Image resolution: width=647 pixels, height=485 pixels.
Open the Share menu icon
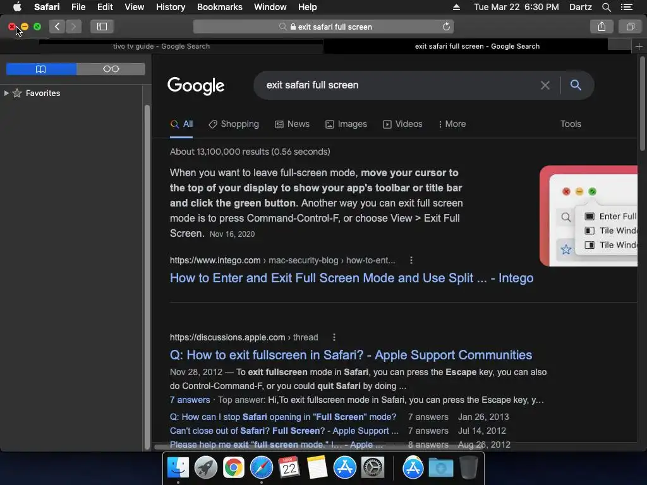(602, 27)
